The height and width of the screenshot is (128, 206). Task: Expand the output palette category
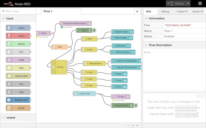(4, 117)
